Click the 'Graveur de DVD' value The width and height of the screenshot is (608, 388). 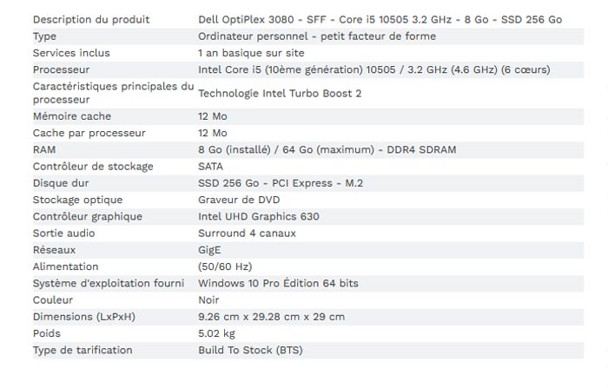[239, 200]
